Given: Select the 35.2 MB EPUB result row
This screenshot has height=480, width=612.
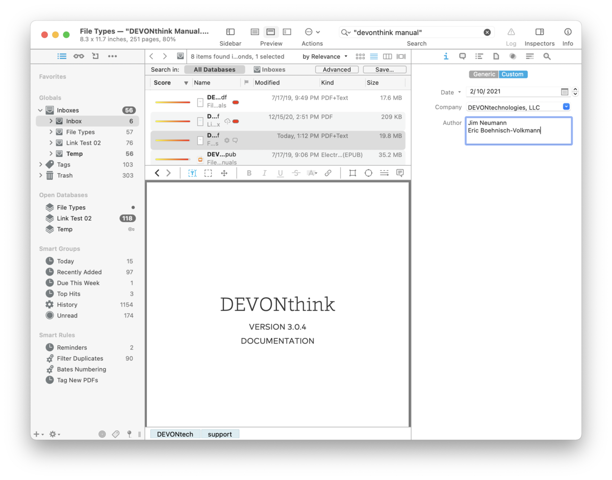Looking at the screenshot, I should tap(278, 158).
